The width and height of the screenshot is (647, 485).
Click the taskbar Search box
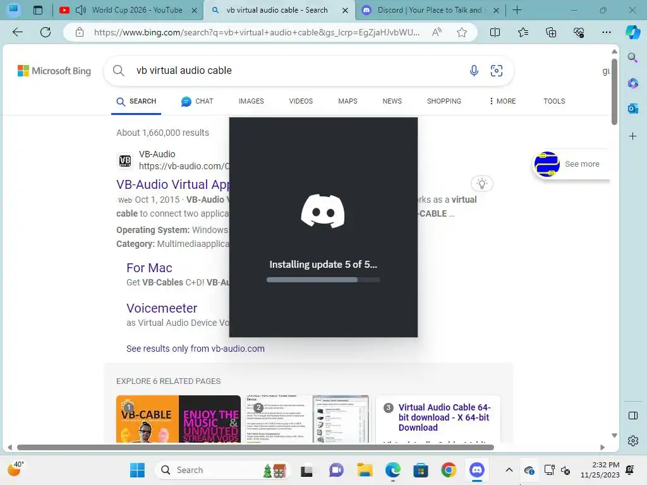pos(223,470)
